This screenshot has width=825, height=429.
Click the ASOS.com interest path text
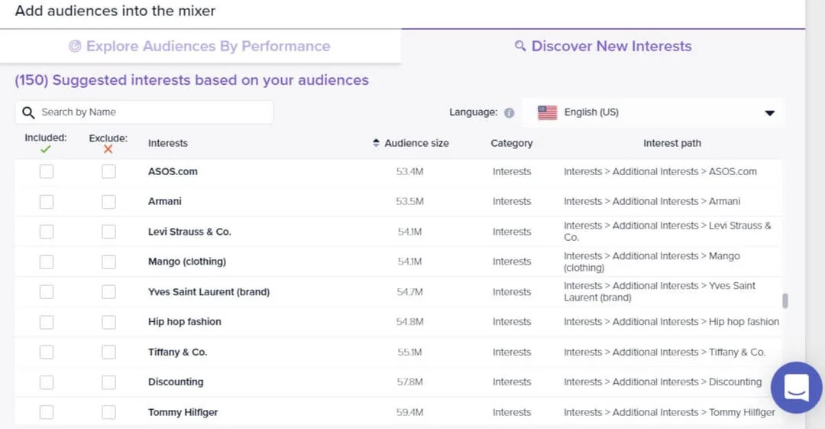click(x=660, y=171)
